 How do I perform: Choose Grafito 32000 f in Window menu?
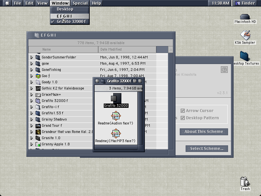point(70,22)
